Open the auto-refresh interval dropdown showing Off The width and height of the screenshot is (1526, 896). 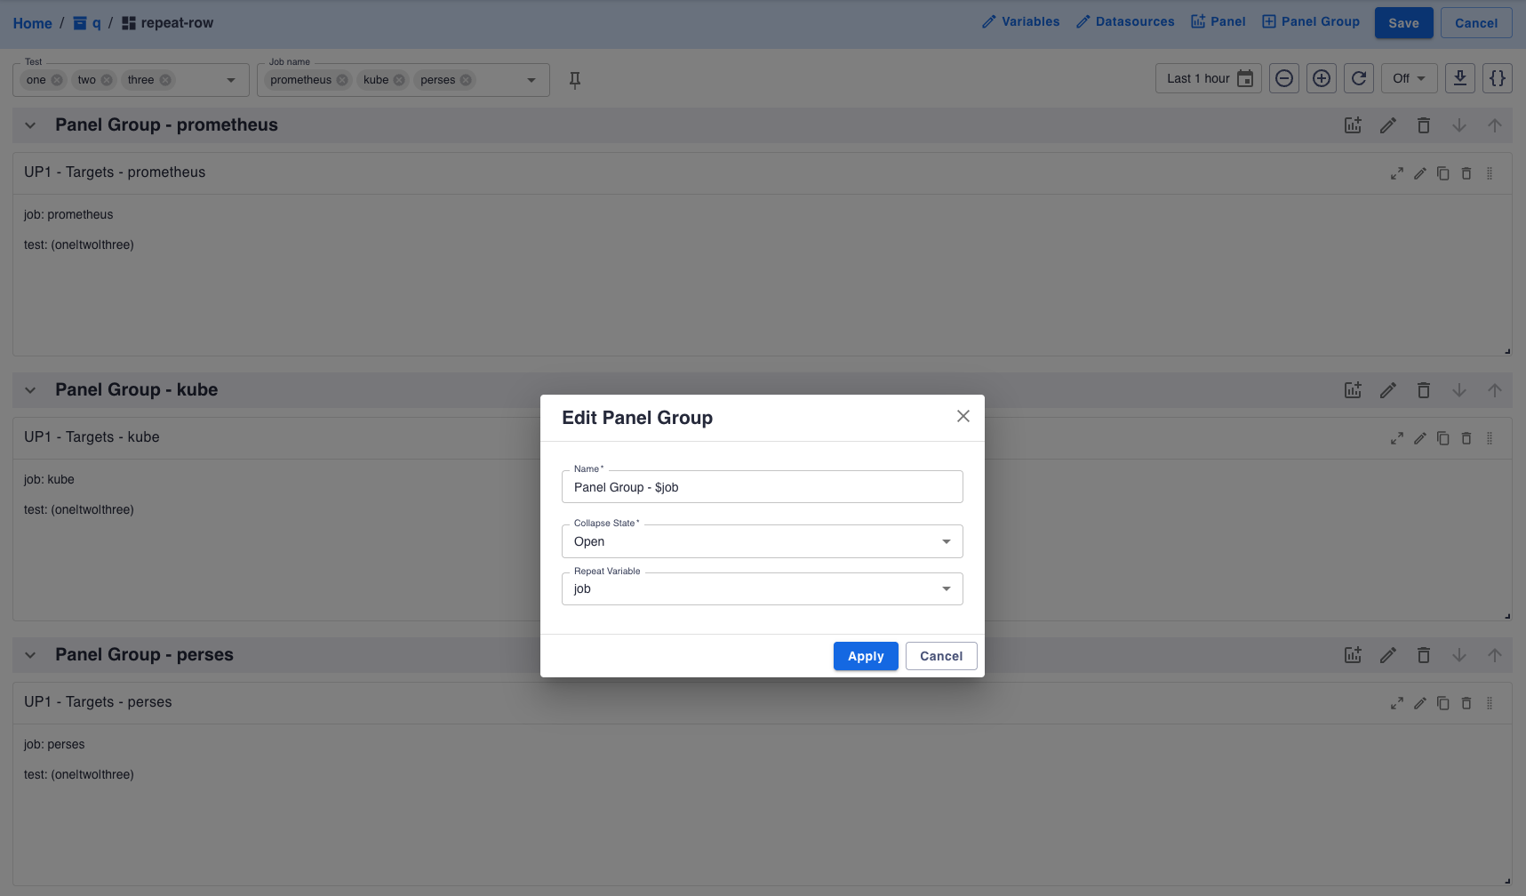point(1409,78)
